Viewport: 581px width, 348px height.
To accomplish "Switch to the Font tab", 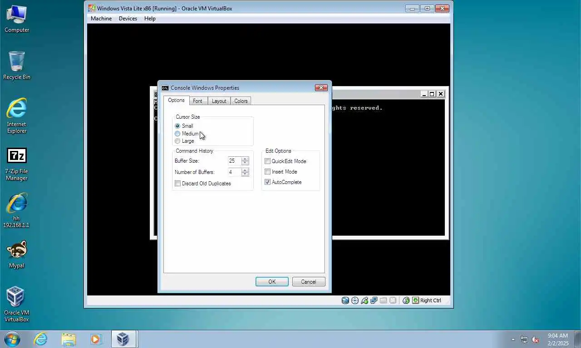I will (197, 101).
